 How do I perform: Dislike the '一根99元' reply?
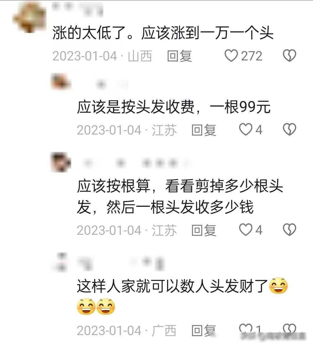pyautogui.click(x=290, y=129)
